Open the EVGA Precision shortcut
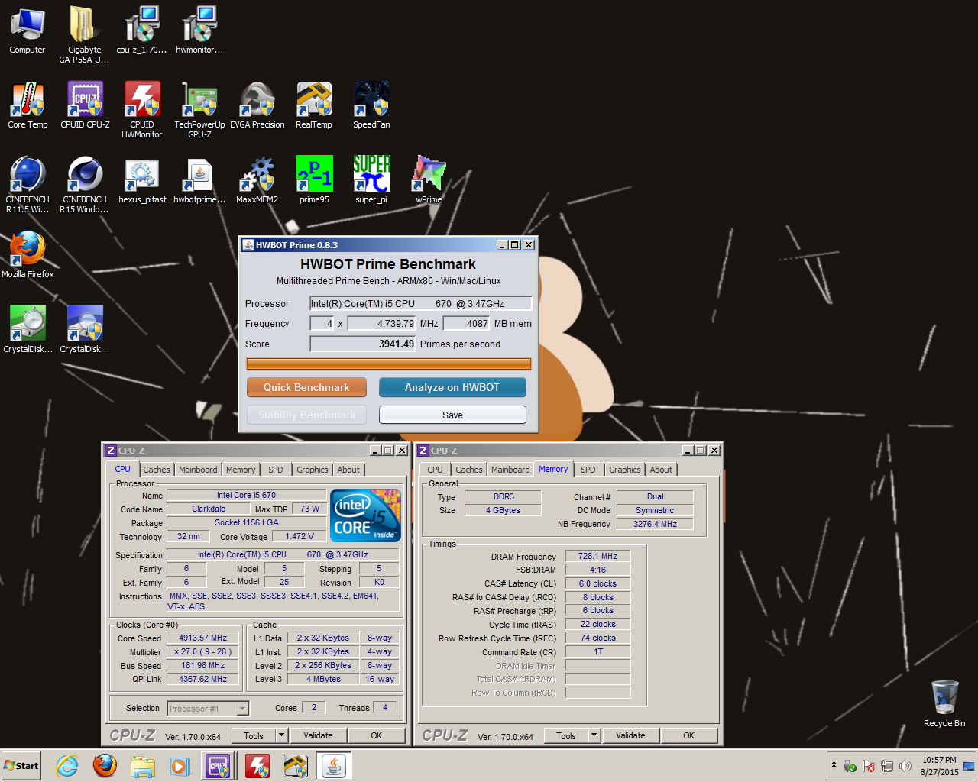 pyautogui.click(x=257, y=105)
